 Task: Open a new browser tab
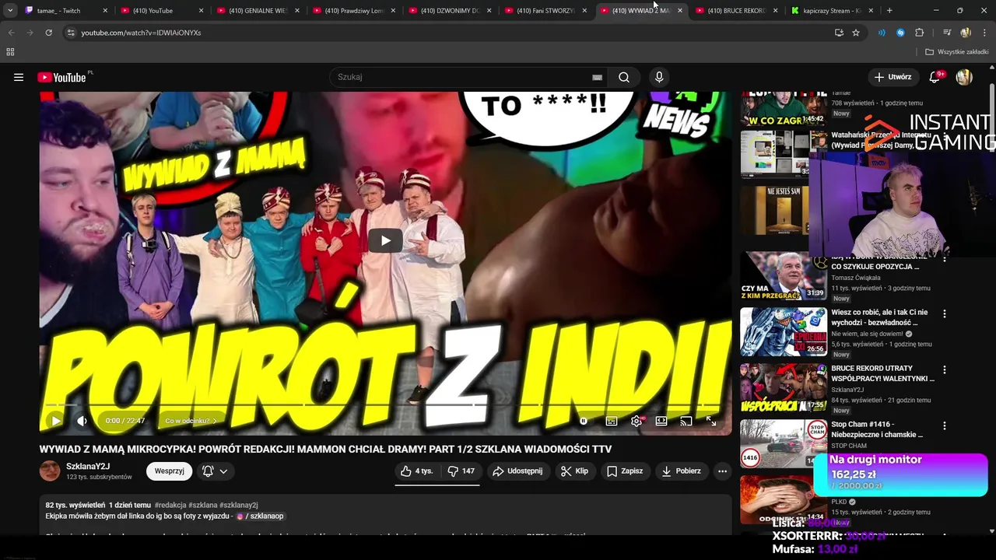point(889,11)
